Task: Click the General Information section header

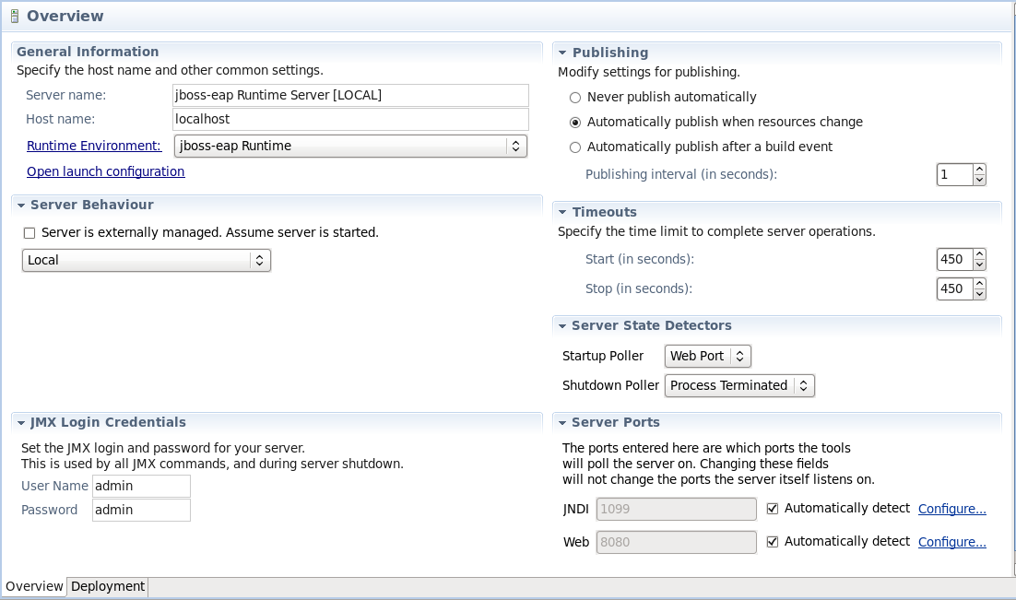Action: point(88,52)
